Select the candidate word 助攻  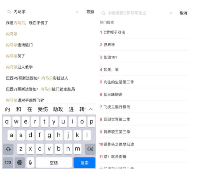[x=58, y=109]
